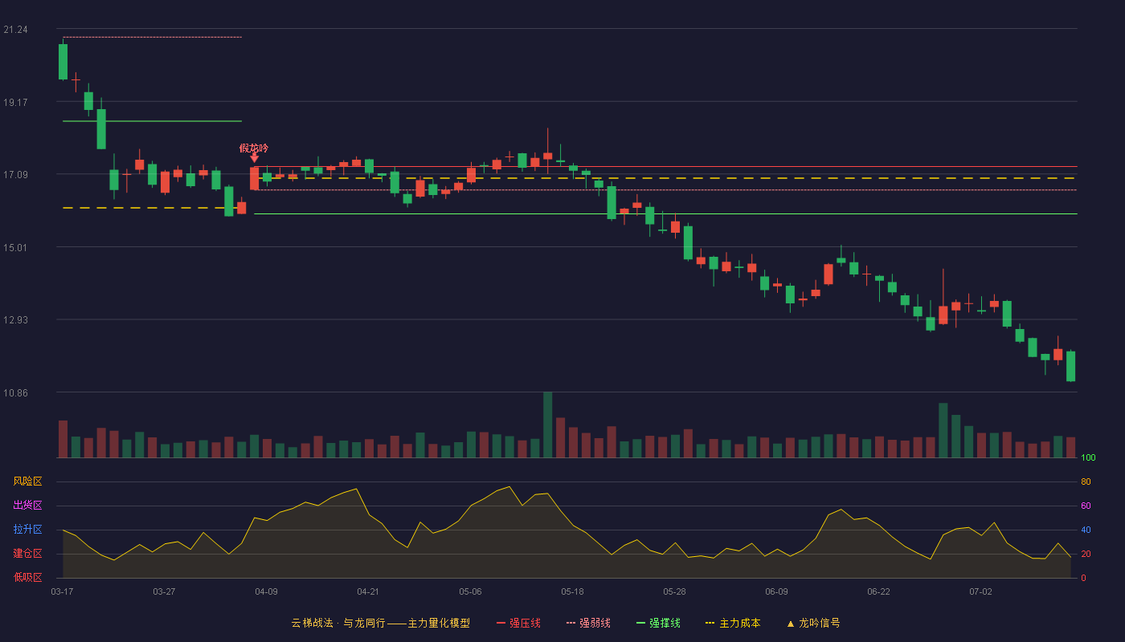Click the 假龙吟 signal arrow marker
The height and width of the screenshot is (642, 1125).
[254, 157]
